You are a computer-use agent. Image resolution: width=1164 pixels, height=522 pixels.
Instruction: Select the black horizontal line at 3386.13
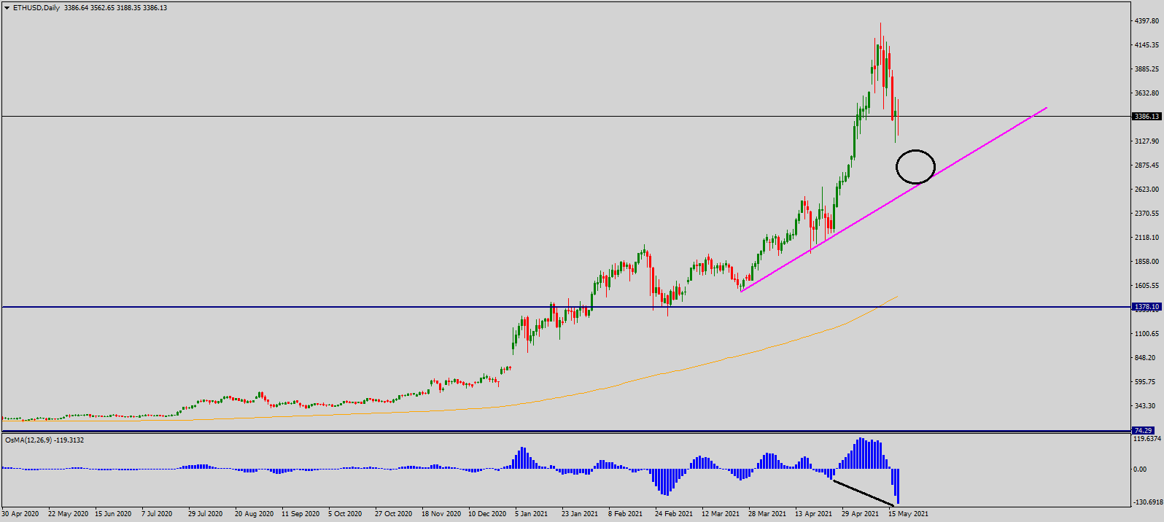tap(438, 116)
